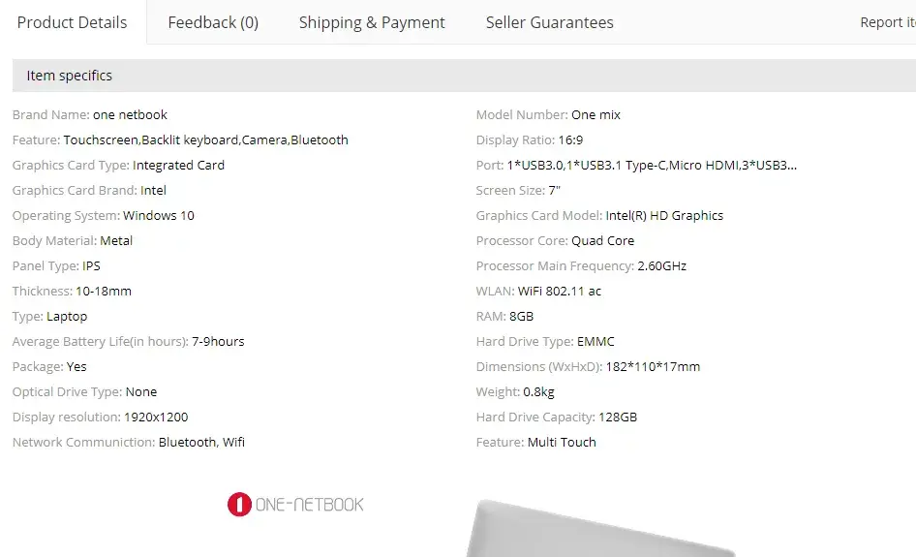Click the Operating System Windows 10 value
916x557 pixels.
pyautogui.click(x=159, y=215)
